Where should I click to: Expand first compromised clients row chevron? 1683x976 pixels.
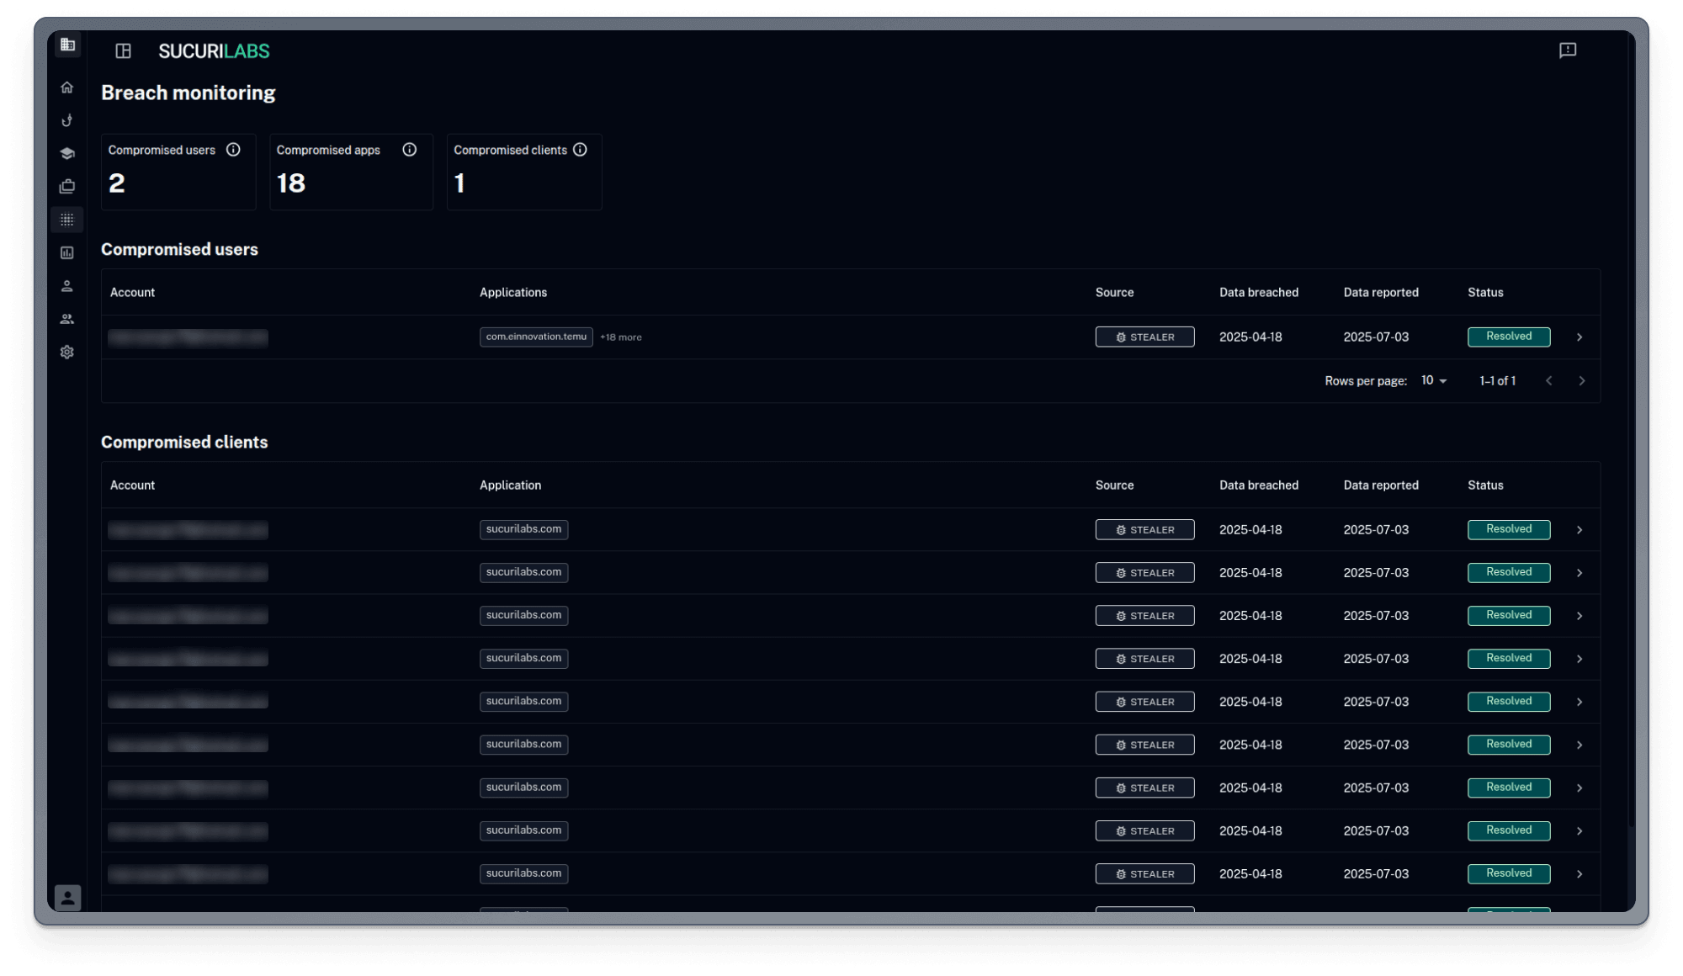1579,530
